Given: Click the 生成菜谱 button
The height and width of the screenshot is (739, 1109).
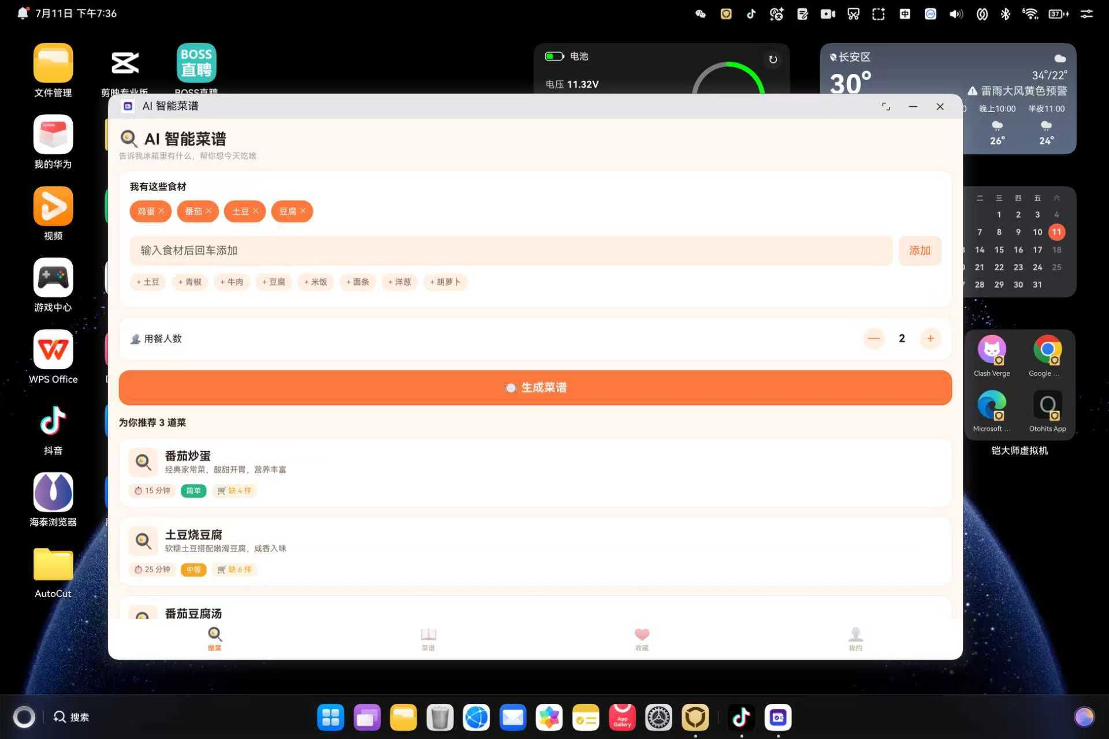Looking at the screenshot, I should 535,387.
